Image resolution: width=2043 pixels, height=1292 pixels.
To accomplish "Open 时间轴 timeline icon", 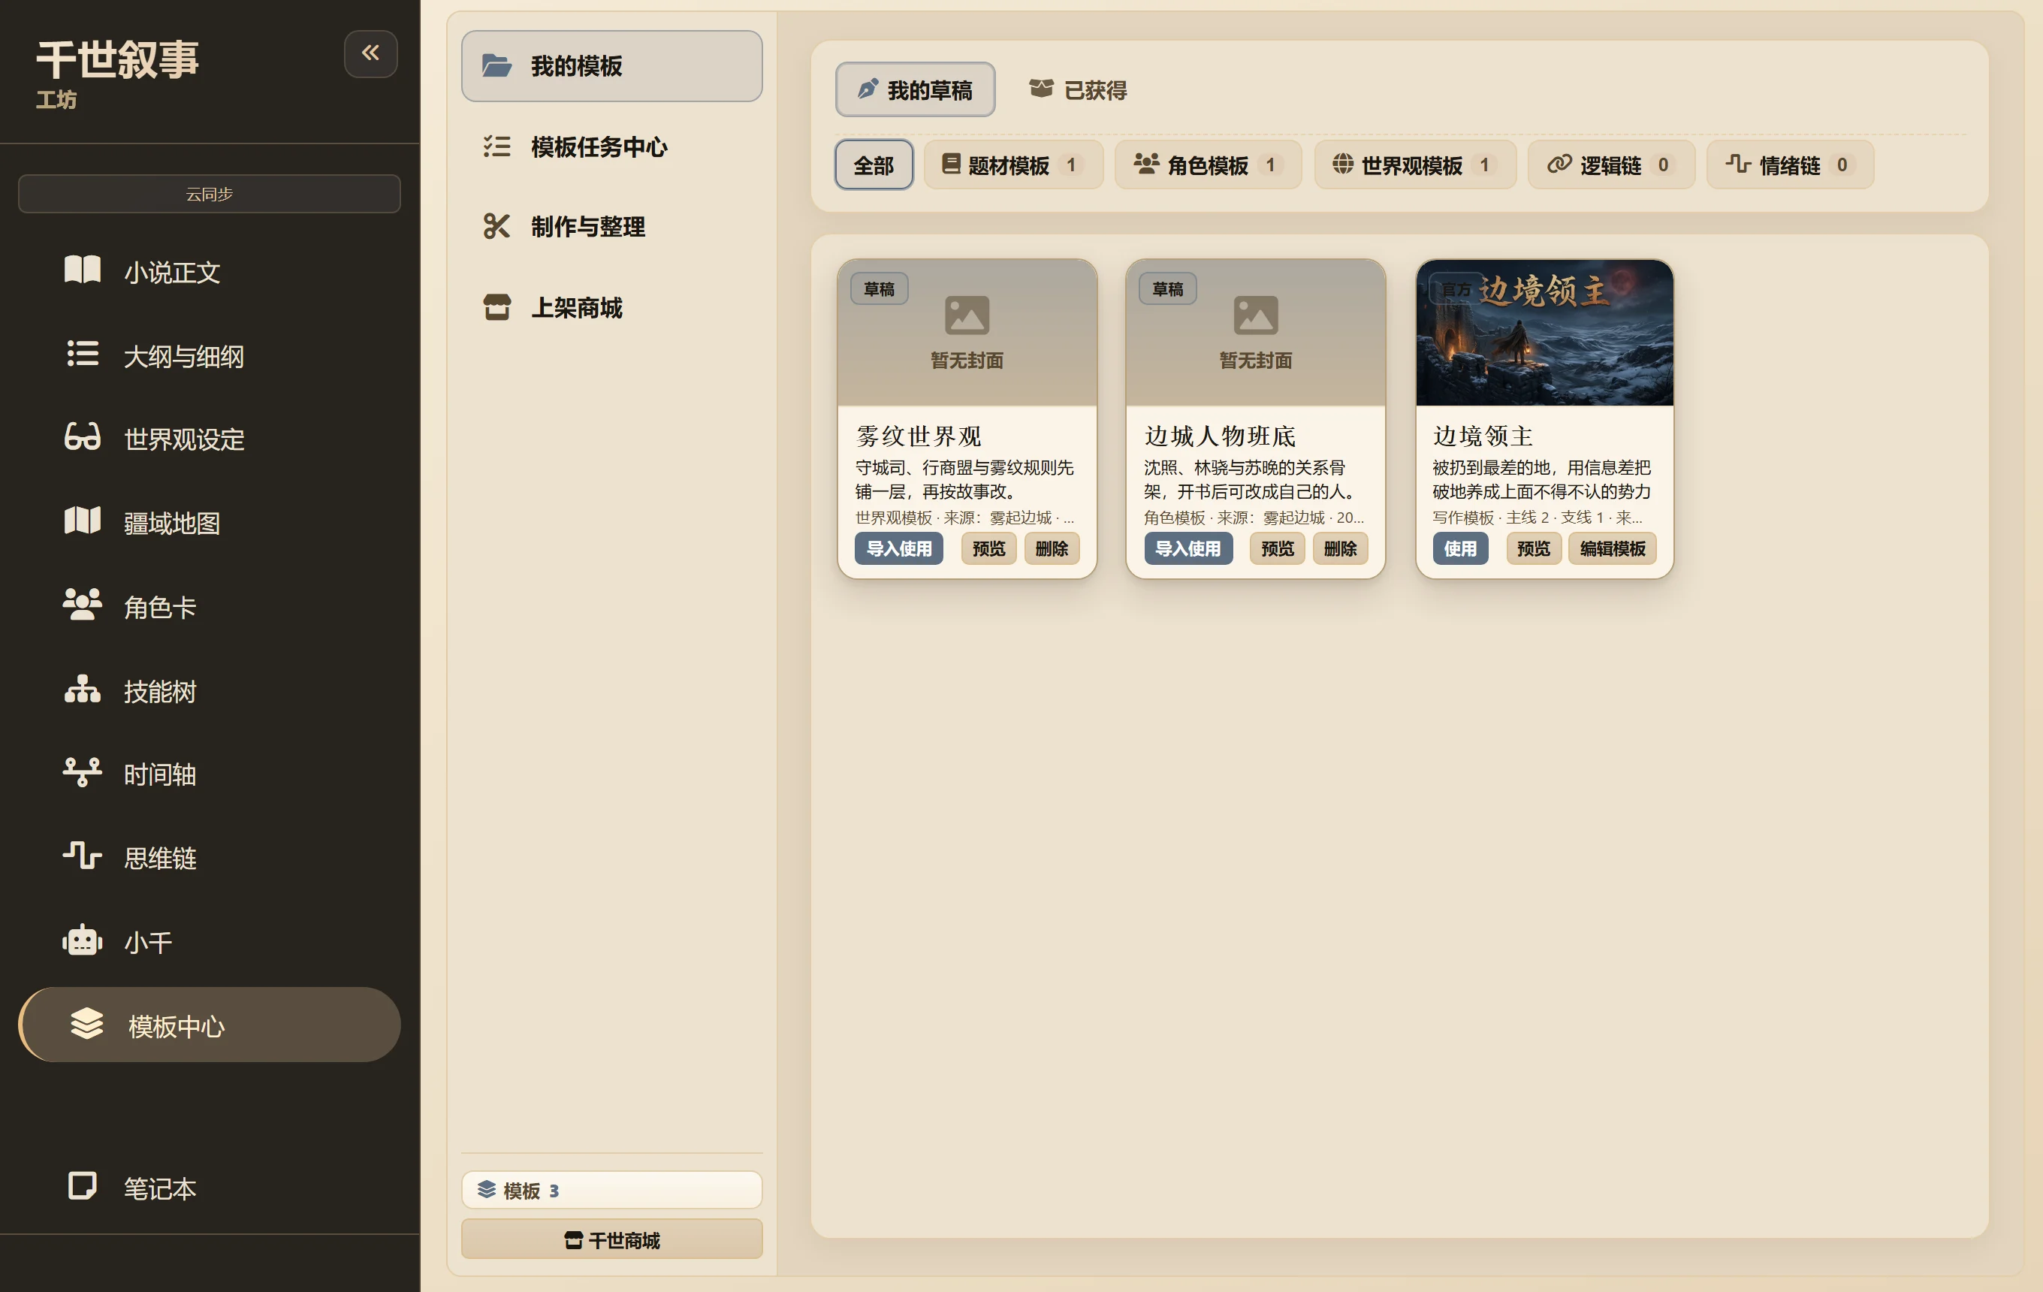I will [83, 772].
